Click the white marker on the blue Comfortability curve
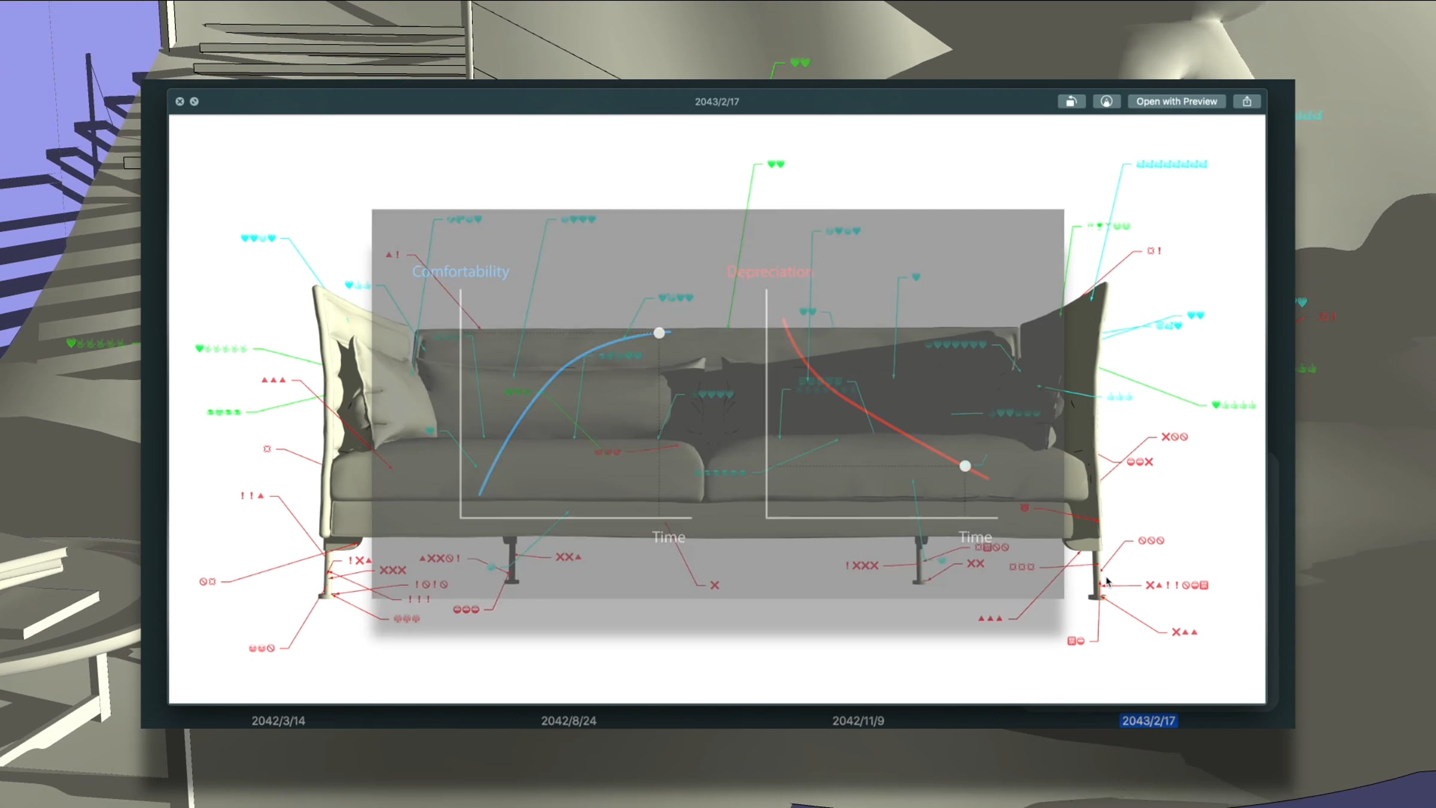The height and width of the screenshot is (808, 1436). (x=659, y=333)
